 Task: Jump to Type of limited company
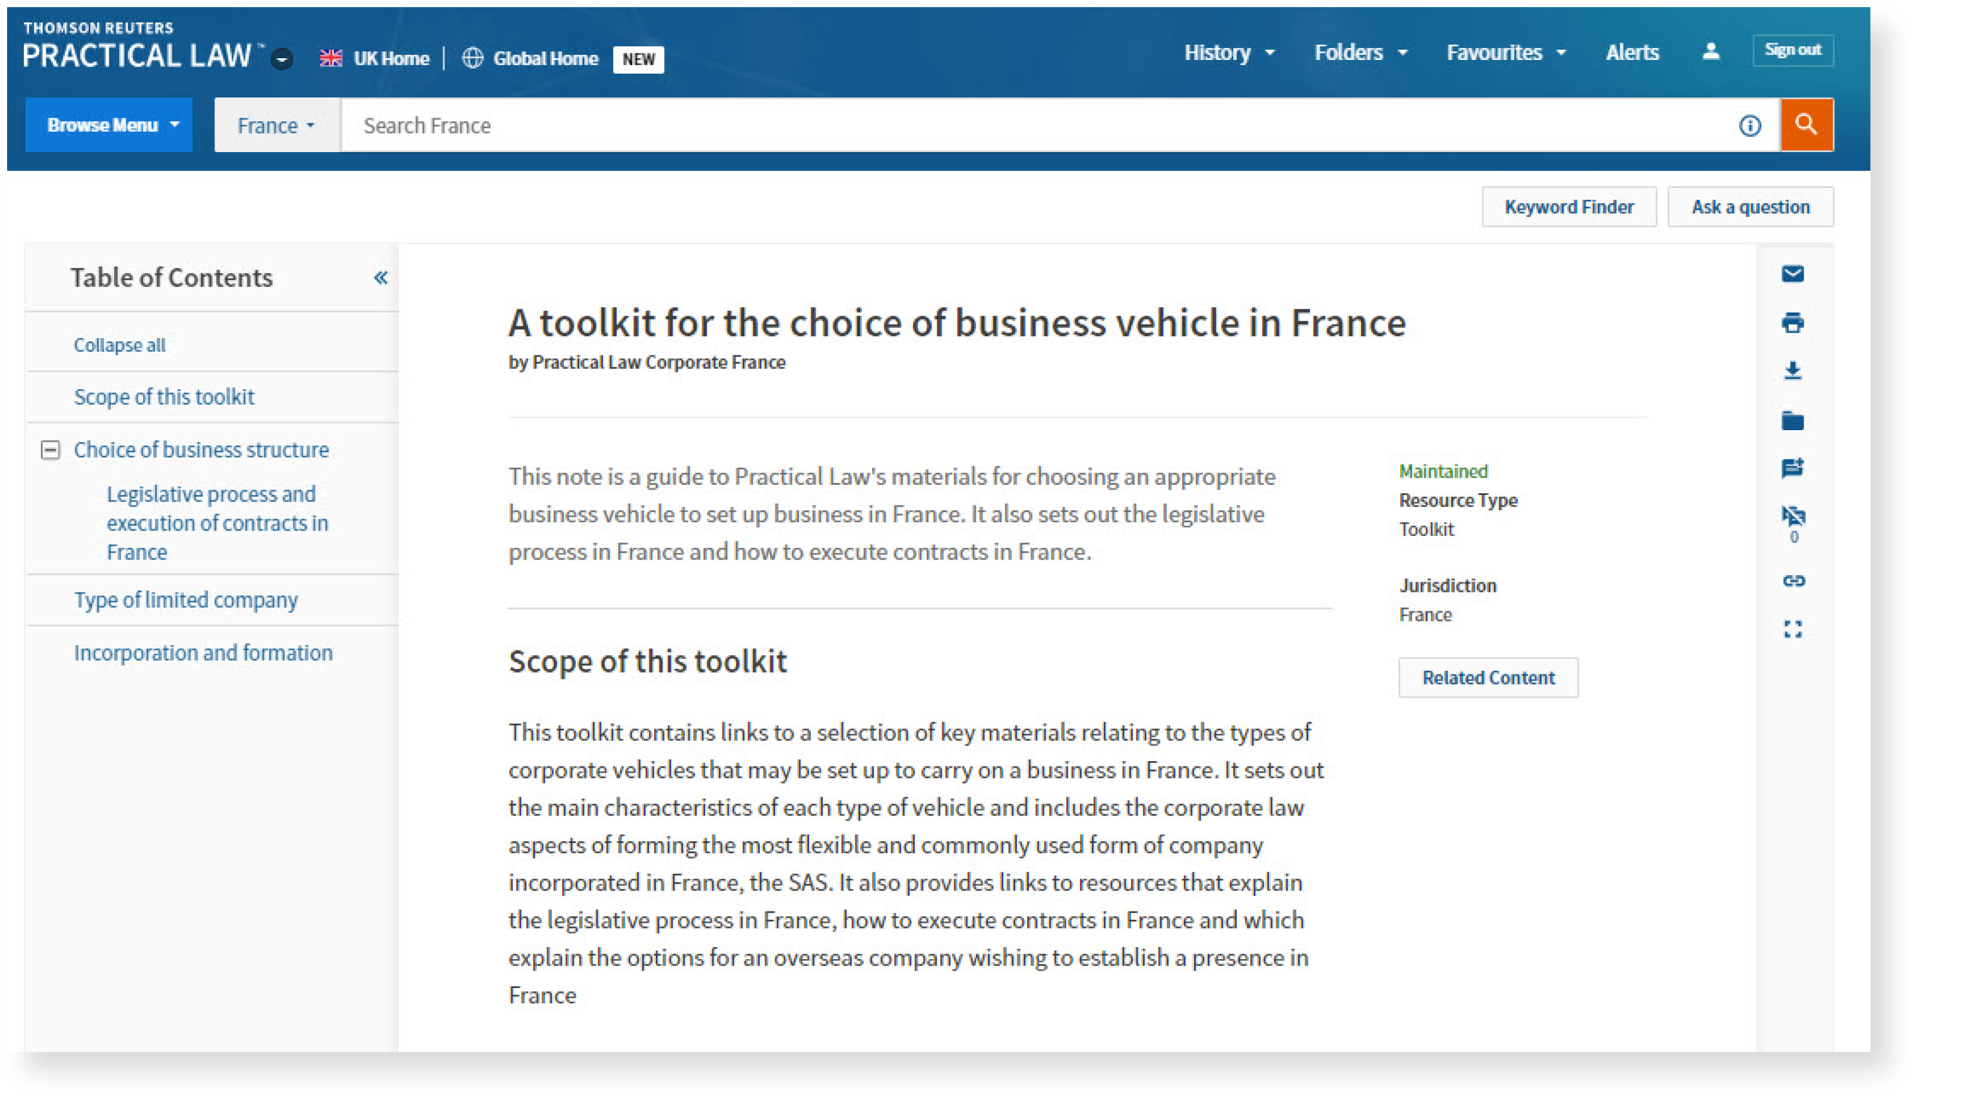185,601
